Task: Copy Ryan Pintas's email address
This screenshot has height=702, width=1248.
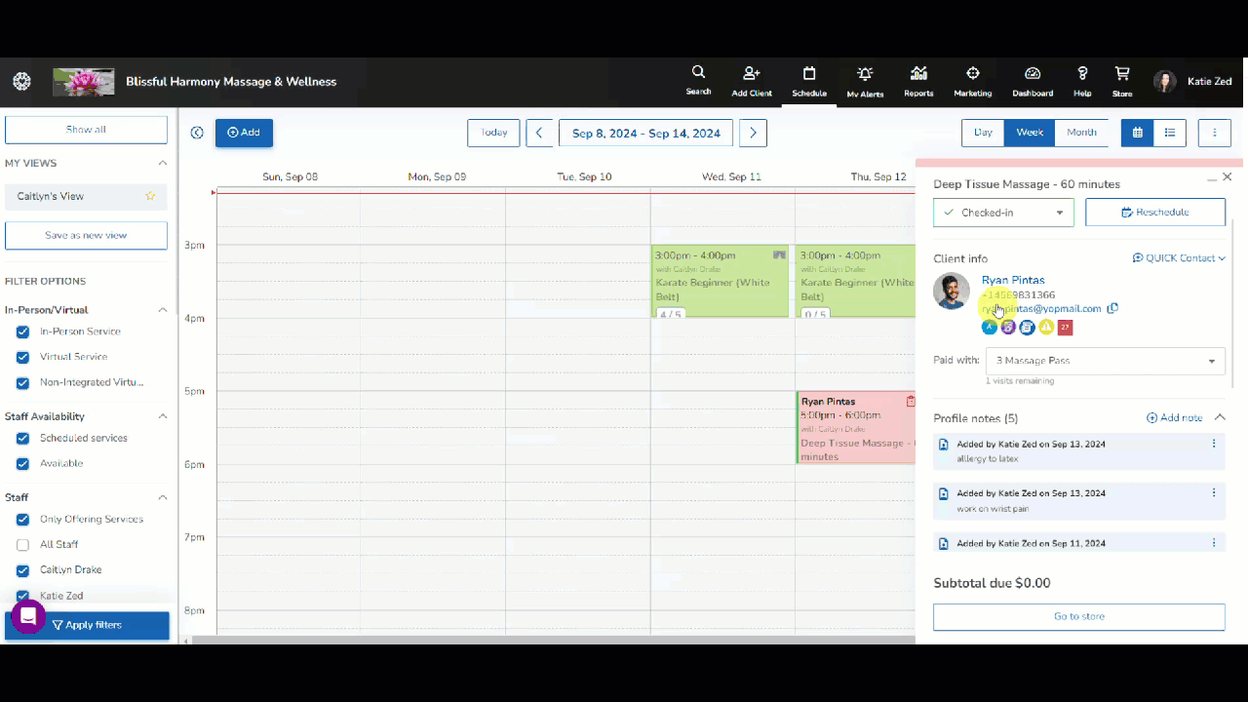Action: click(x=1112, y=308)
